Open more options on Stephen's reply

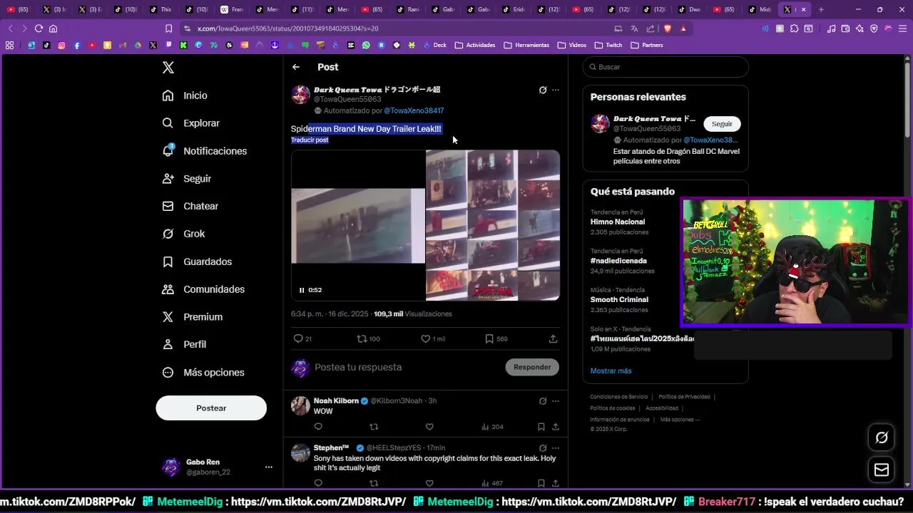tap(556, 448)
